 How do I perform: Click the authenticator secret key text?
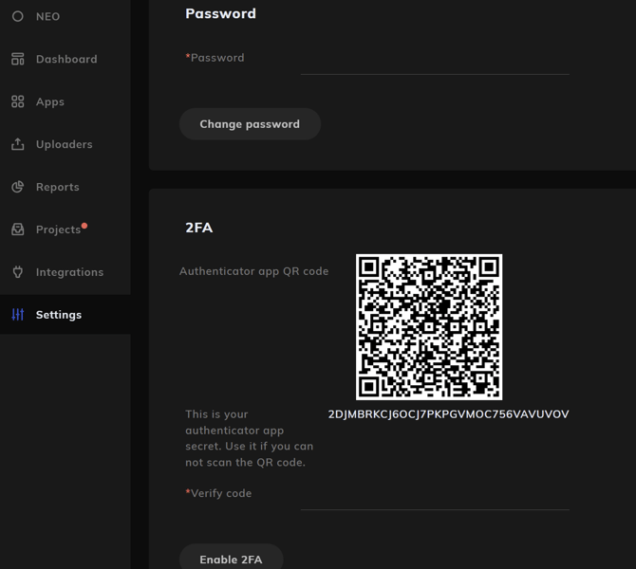(x=448, y=414)
